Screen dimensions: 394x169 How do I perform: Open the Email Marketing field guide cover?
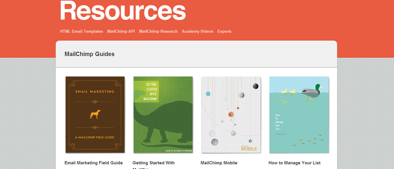[x=95, y=115]
